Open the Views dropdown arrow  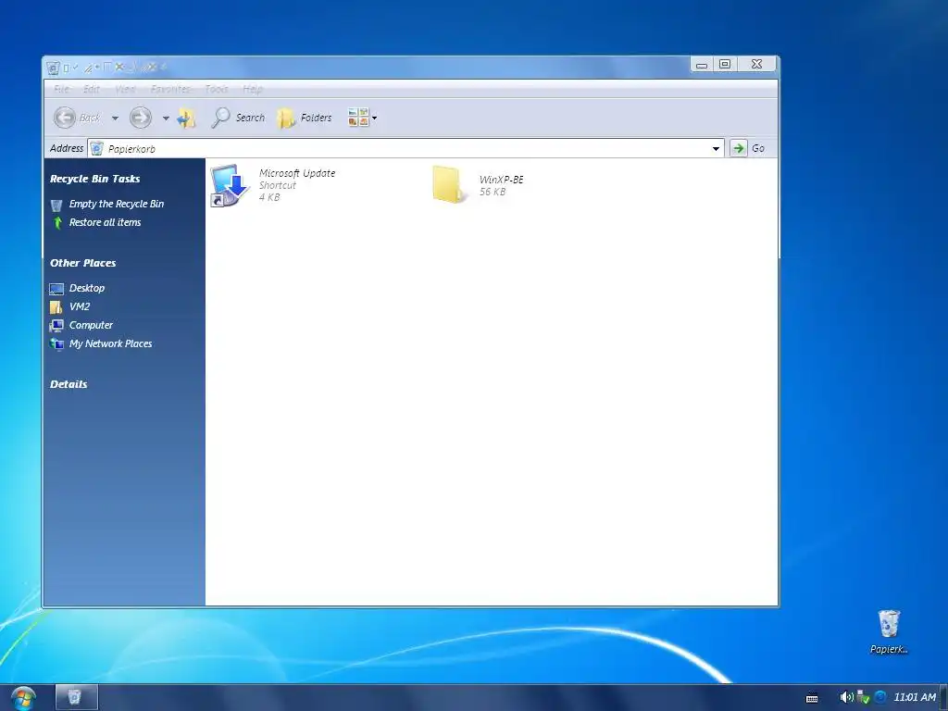click(x=375, y=118)
